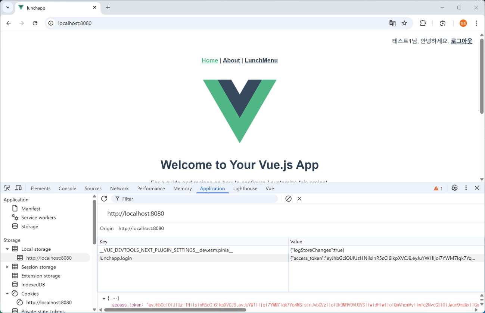Screen dimensions: 485x313
Task: Switch to the Elements tab
Action: point(40,189)
